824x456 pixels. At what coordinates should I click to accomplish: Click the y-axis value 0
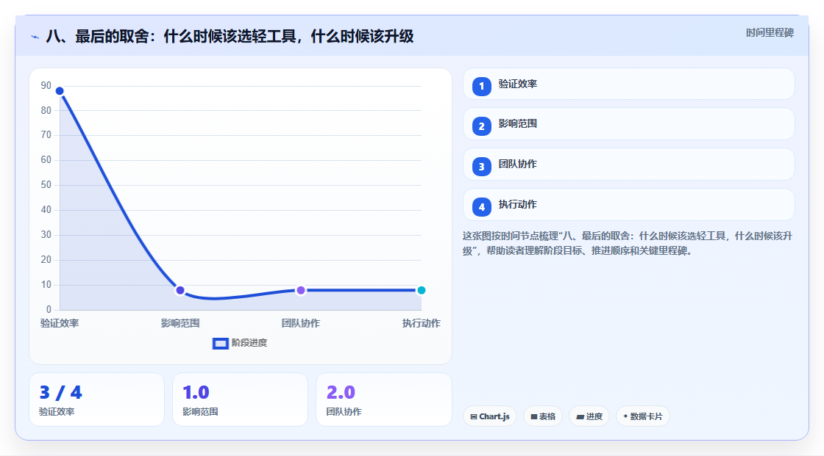coord(49,310)
